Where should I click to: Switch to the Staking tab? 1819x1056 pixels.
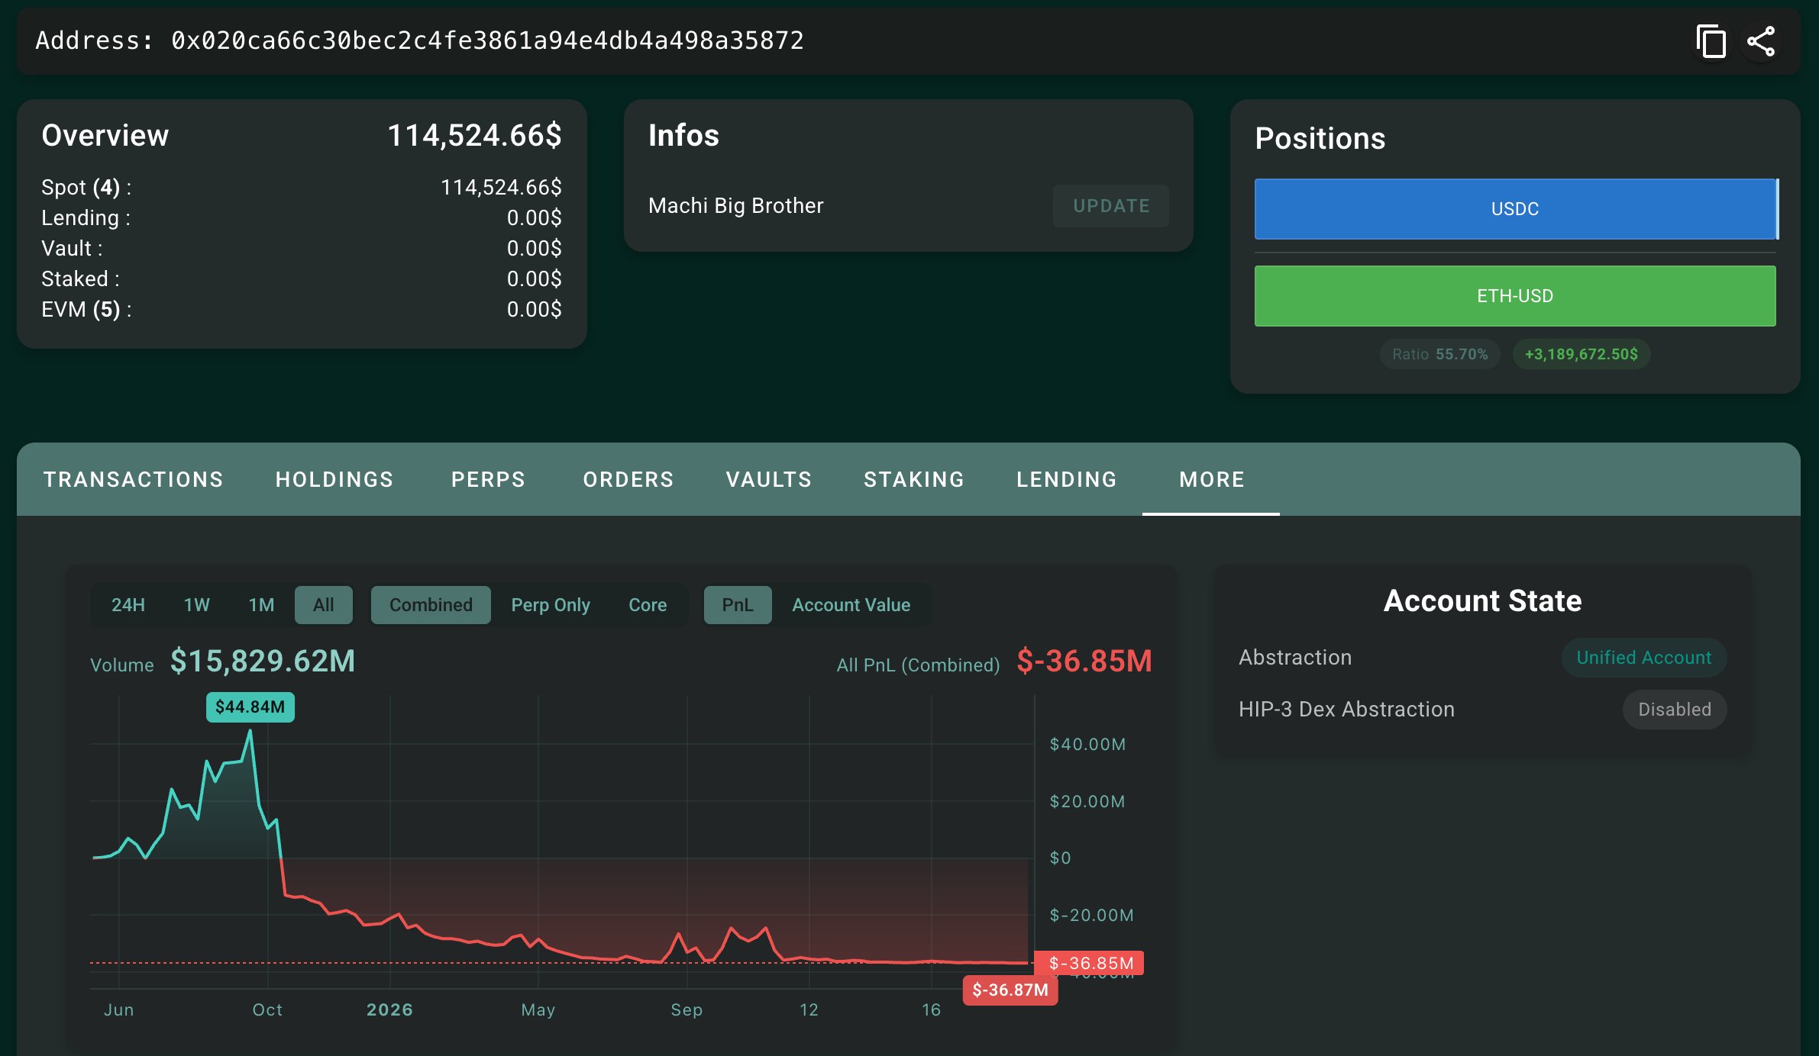(x=914, y=479)
